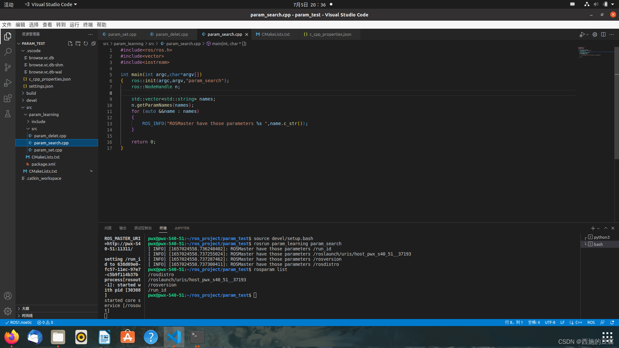Viewport: 619px width, 348px height.
Task: Open new terminal launch profile dropdown
Action: click(599, 228)
